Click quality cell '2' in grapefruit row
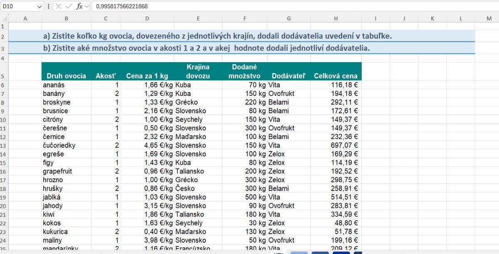Screen dimensions: 499x254 106,171
